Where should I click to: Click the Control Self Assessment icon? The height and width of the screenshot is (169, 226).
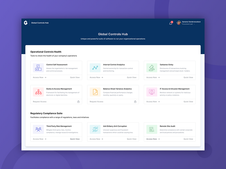pos(38,68)
